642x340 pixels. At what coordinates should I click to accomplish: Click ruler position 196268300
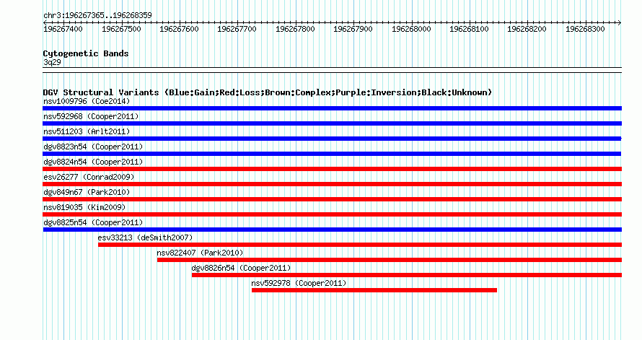(585, 29)
